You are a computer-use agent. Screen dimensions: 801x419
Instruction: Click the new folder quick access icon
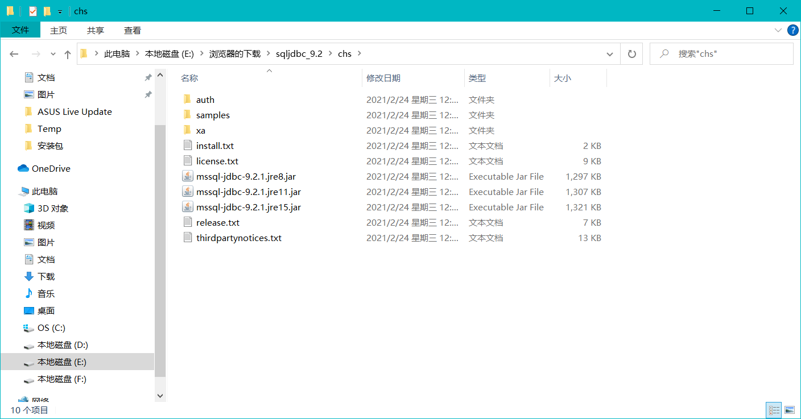47,11
